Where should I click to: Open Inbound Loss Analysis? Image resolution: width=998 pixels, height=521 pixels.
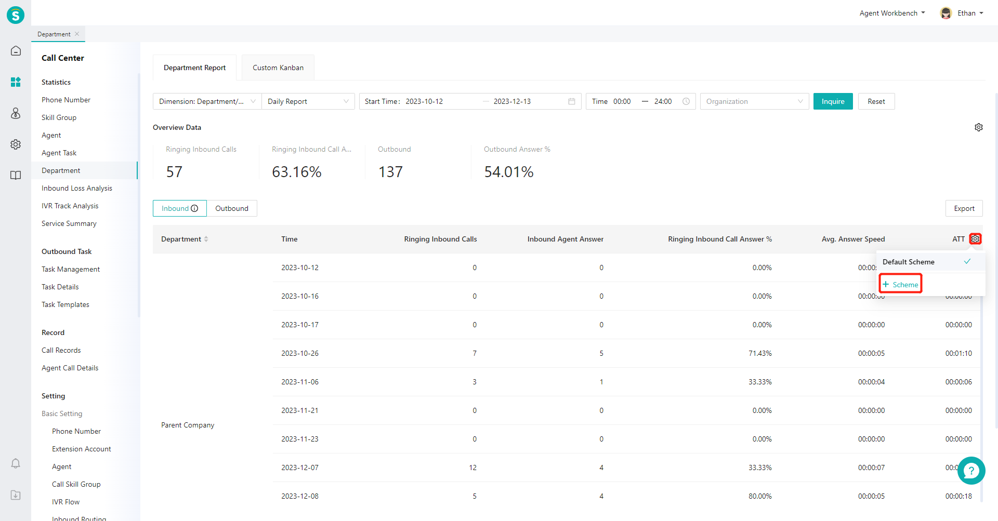tap(77, 188)
